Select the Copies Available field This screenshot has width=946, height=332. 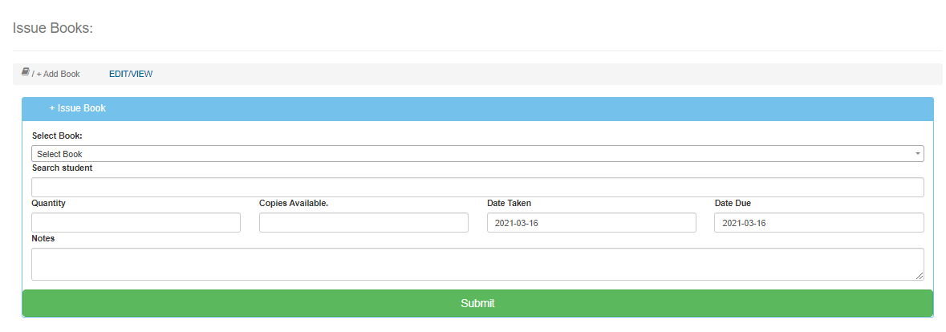(x=363, y=223)
